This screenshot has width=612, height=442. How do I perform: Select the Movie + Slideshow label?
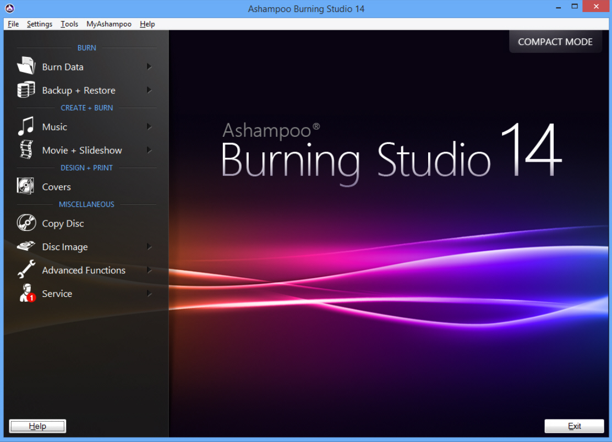click(x=82, y=151)
